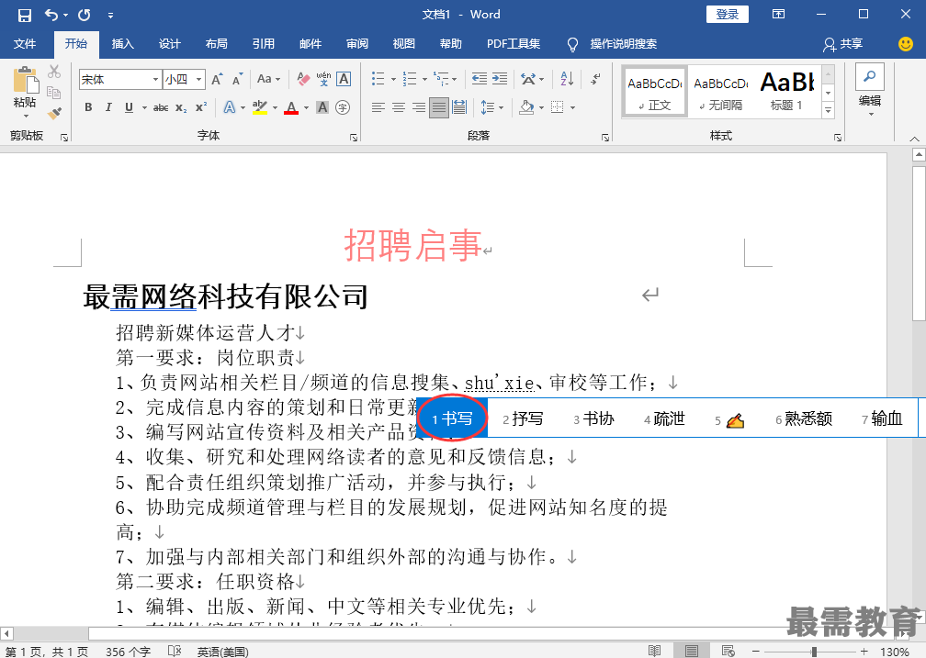Click the 登录 sign-in button
The width and height of the screenshot is (926, 658).
727,14
